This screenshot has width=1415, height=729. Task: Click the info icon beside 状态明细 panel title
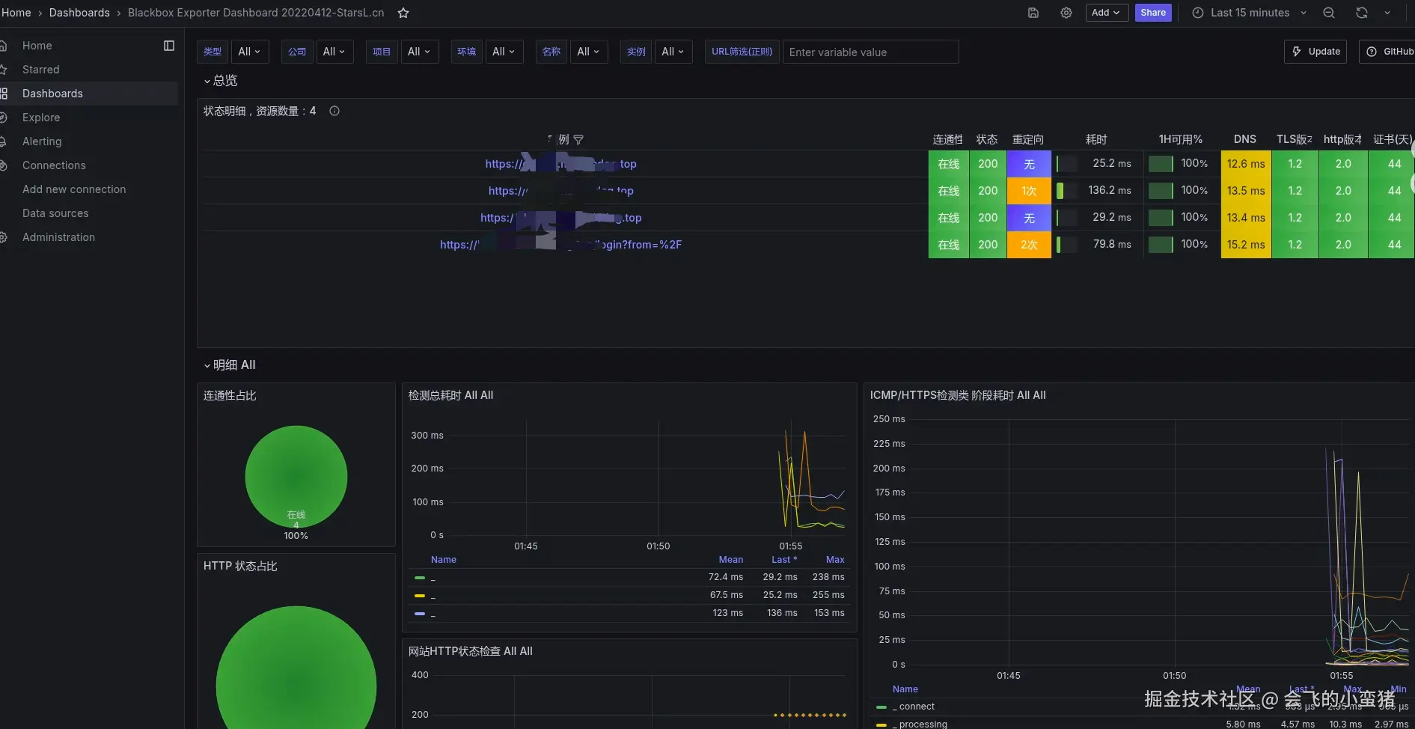[x=334, y=111]
